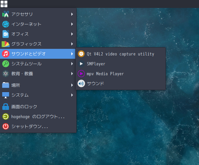Click the グラフィックス colored shapes icon
Image resolution: width=199 pixels, height=165 pixels.
(6, 44)
